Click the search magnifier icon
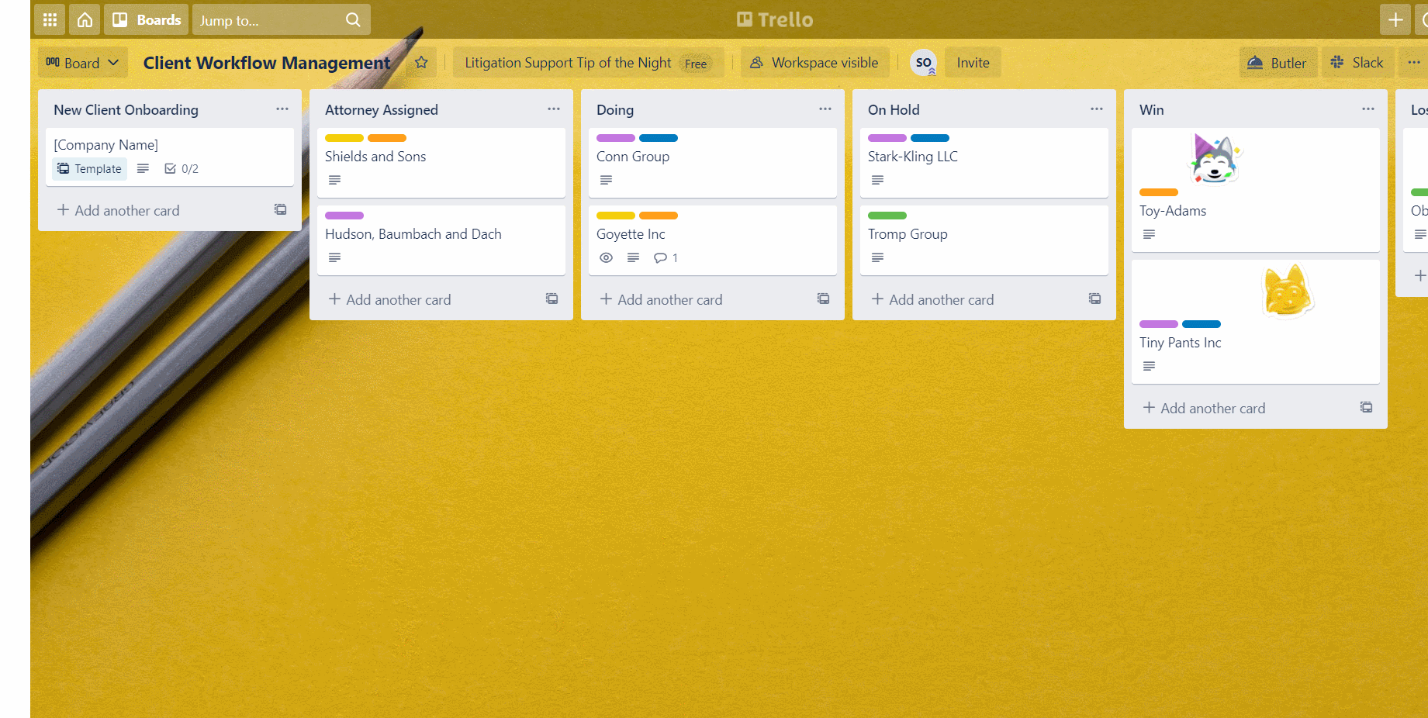Image resolution: width=1428 pixels, height=718 pixels. tap(353, 19)
